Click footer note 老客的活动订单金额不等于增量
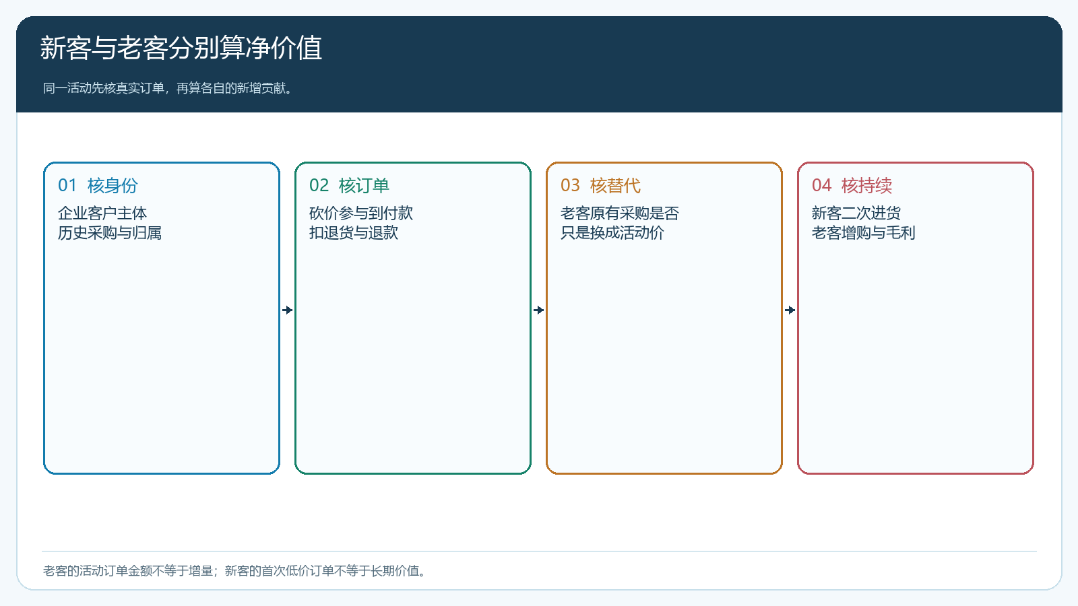The height and width of the screenshot is (606, 1078). [128, 571]
